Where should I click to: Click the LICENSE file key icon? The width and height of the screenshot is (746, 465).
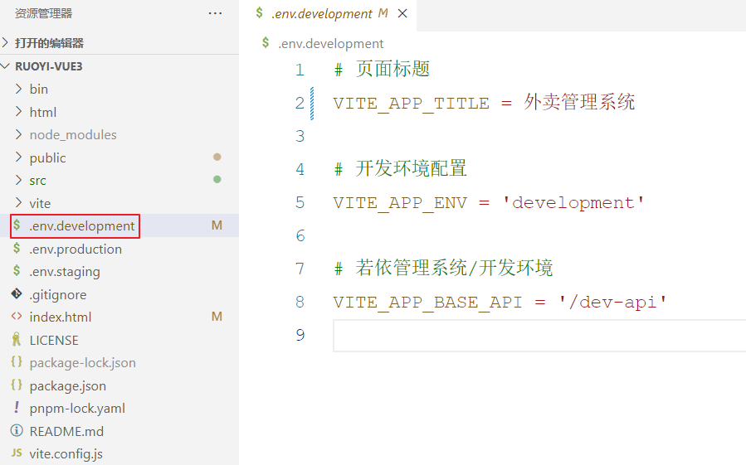(x=16, y=340)
